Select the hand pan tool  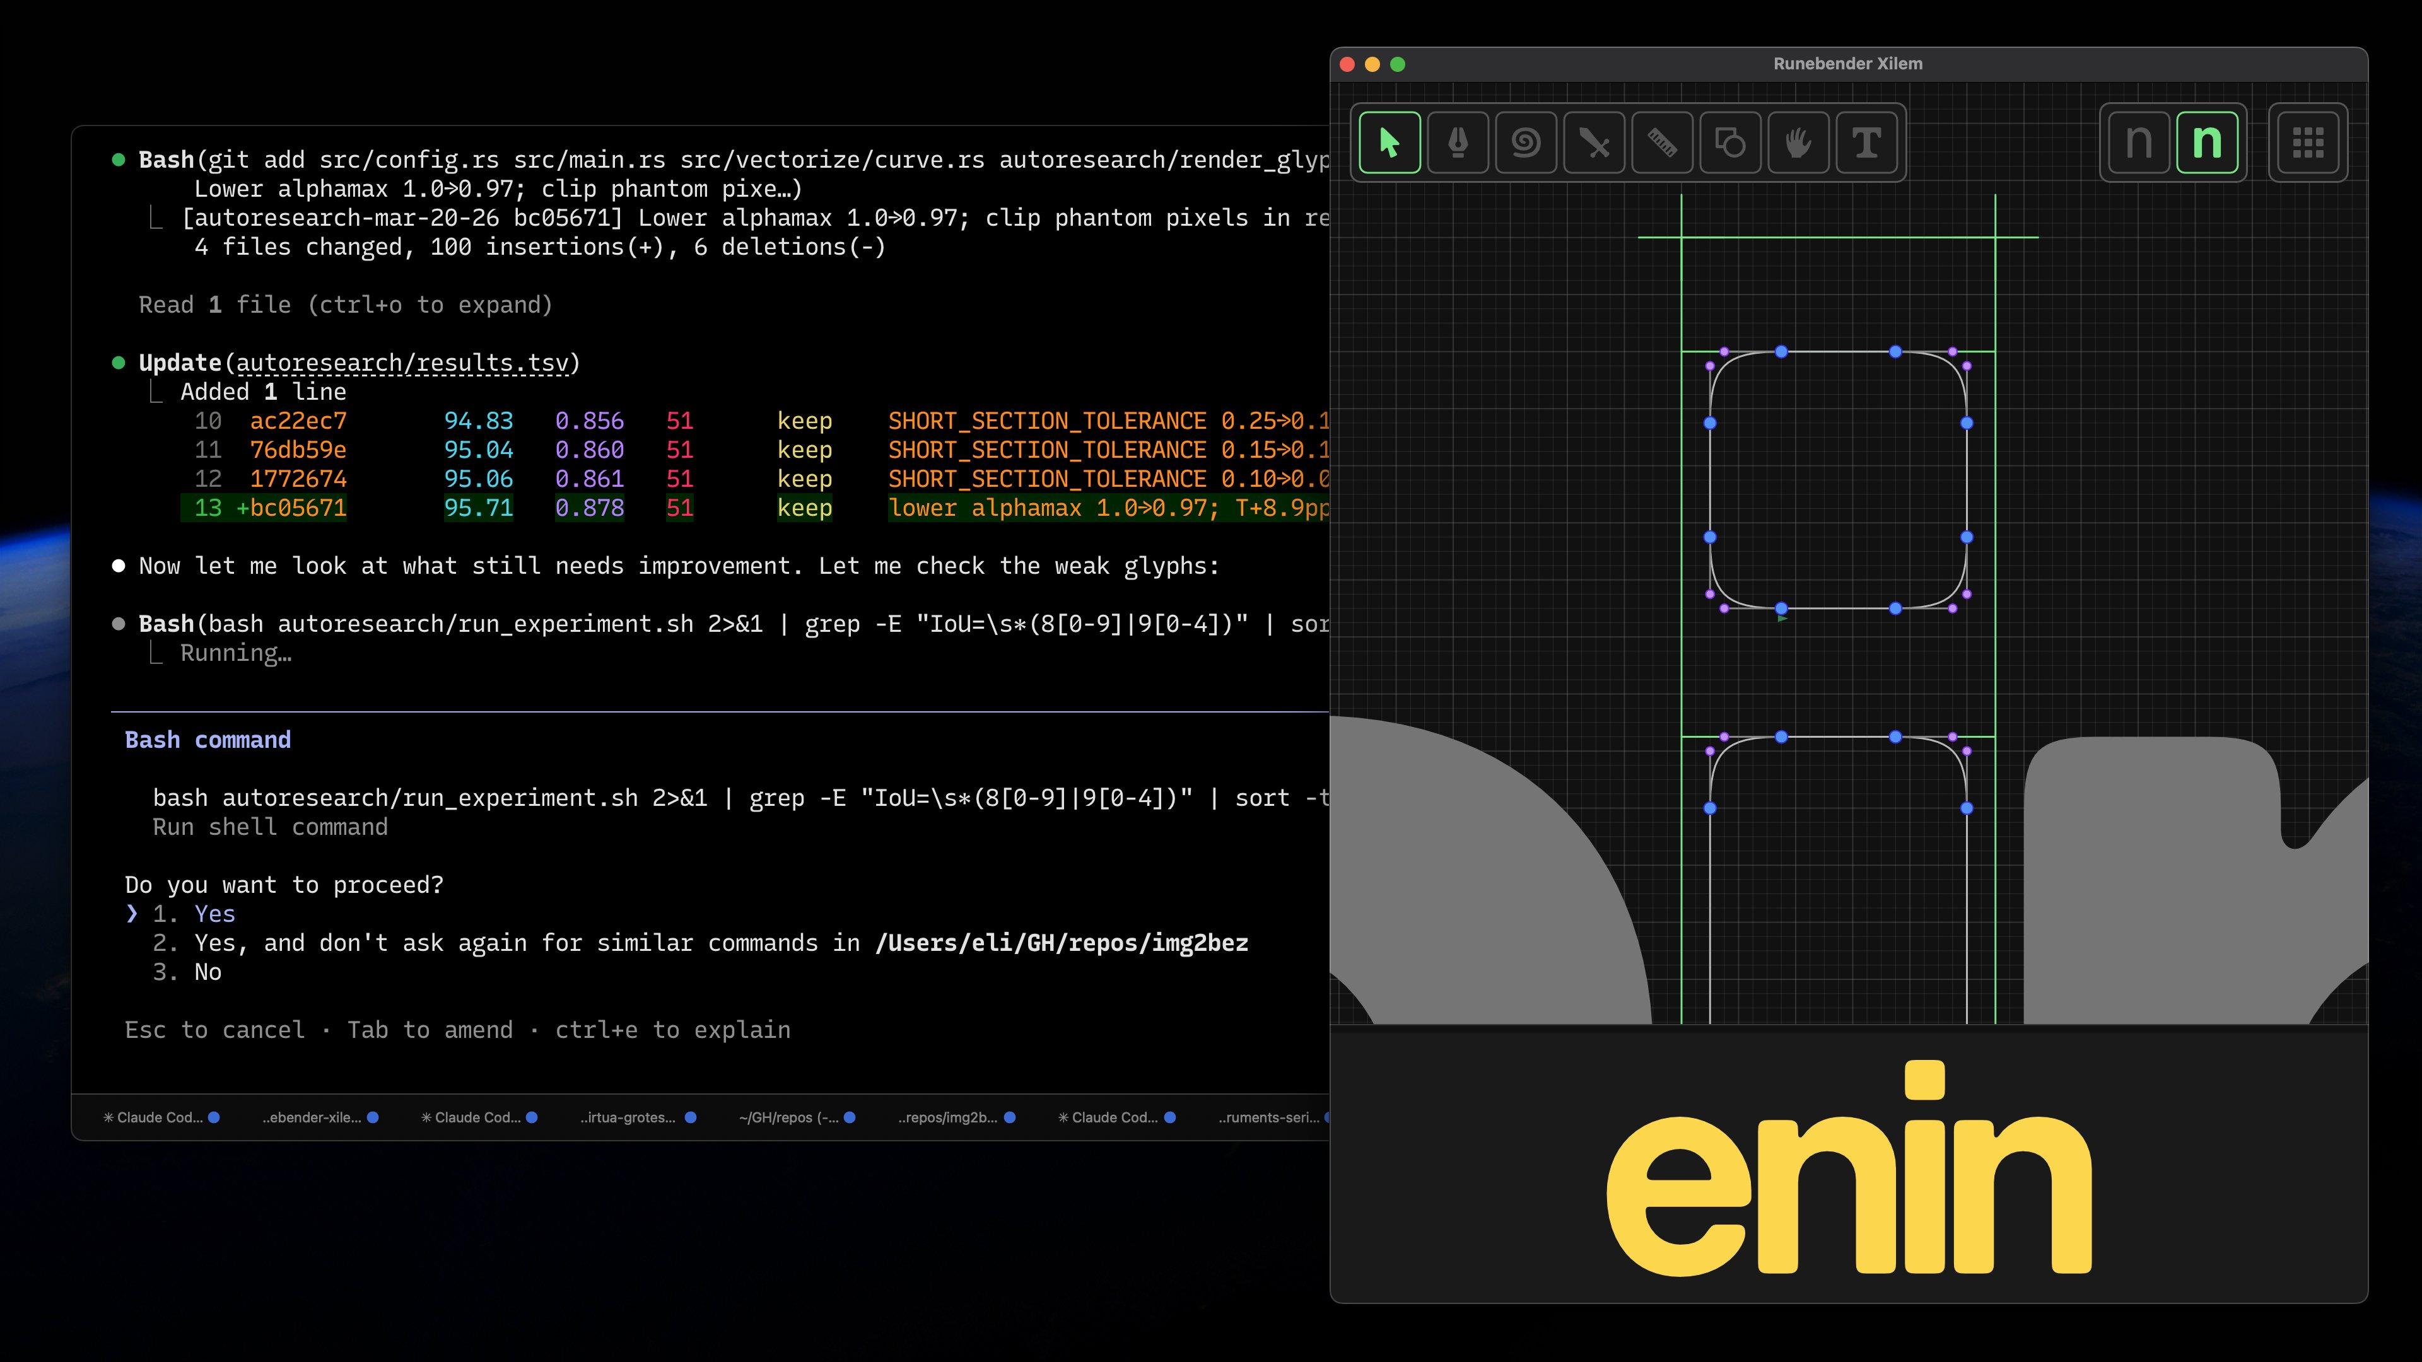click(x=1798, y=143)
